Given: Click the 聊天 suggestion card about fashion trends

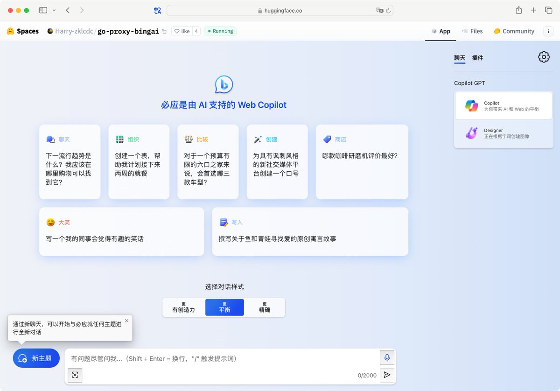Looking at the screenshot, I should coord(70,162).
